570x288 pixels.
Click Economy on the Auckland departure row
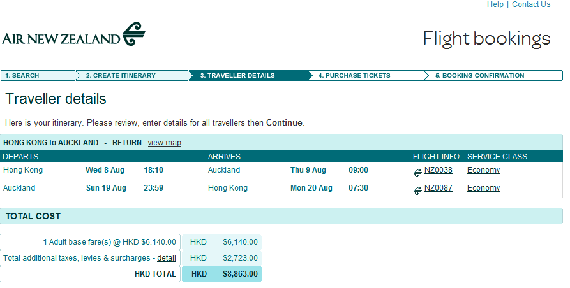tap(483, 188)
